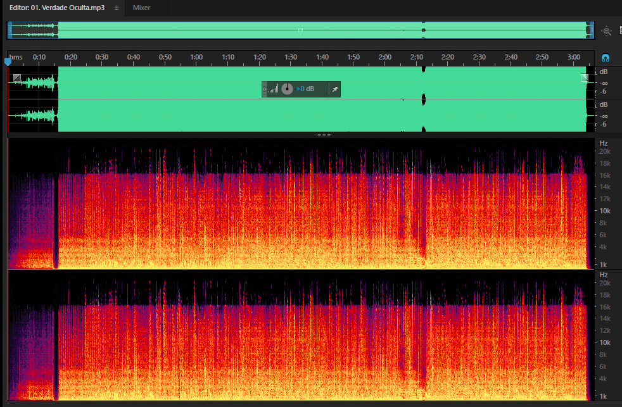Pin the volume HUD with pushpin icon

[335, 89]
